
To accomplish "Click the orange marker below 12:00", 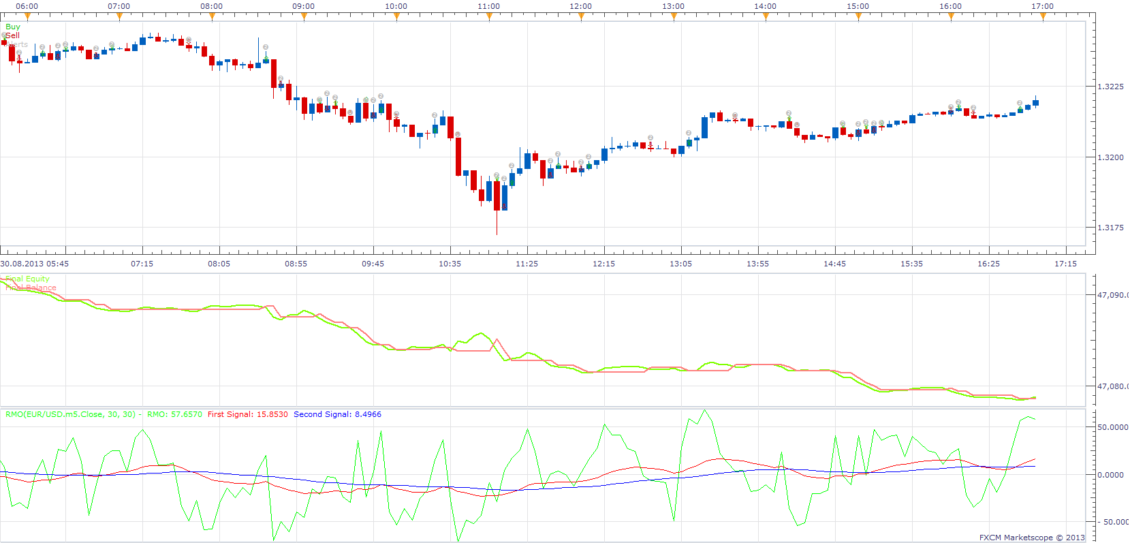I will click(581, 16).
